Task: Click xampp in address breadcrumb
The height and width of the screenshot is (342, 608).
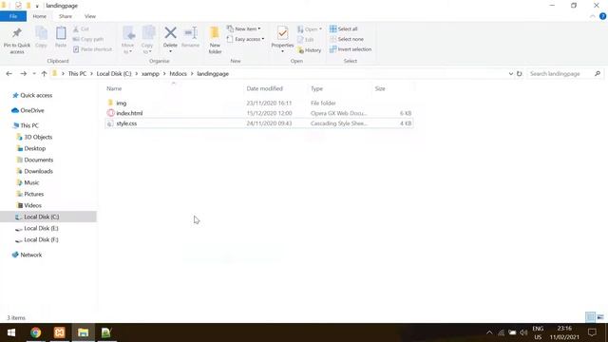Action: tap(150, 74)
